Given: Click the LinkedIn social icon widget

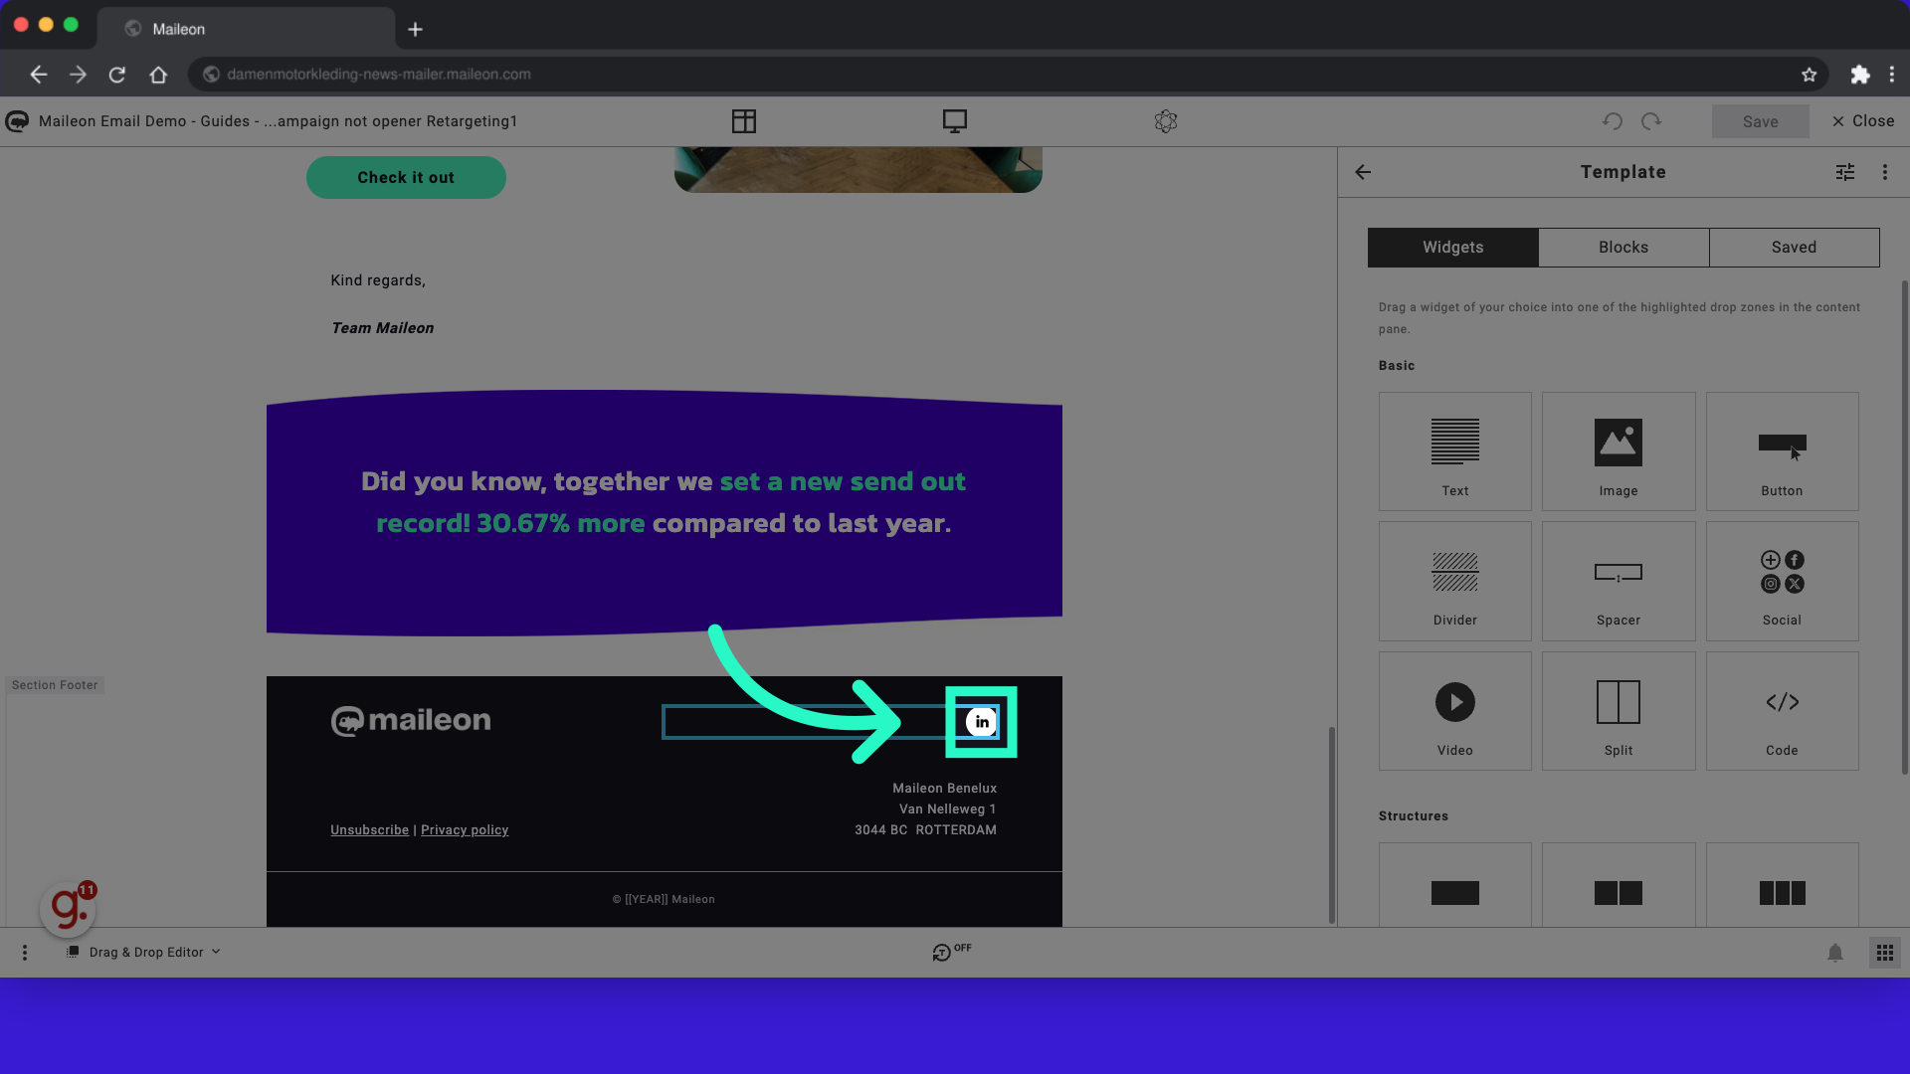Looking at the screenshot, I should click(x=979, y=721).
